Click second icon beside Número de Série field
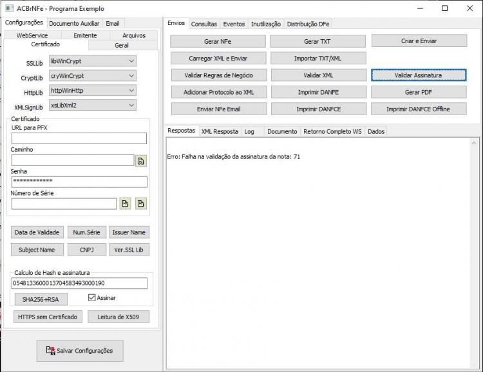This screenshot has height=372, width=483. pos(141,203)
